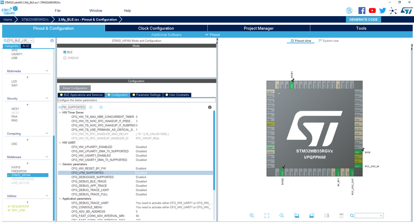Click CFG_HW_RESET_BY_FW Enabled value
Screen dimensions: 414x224
(141, 169)
